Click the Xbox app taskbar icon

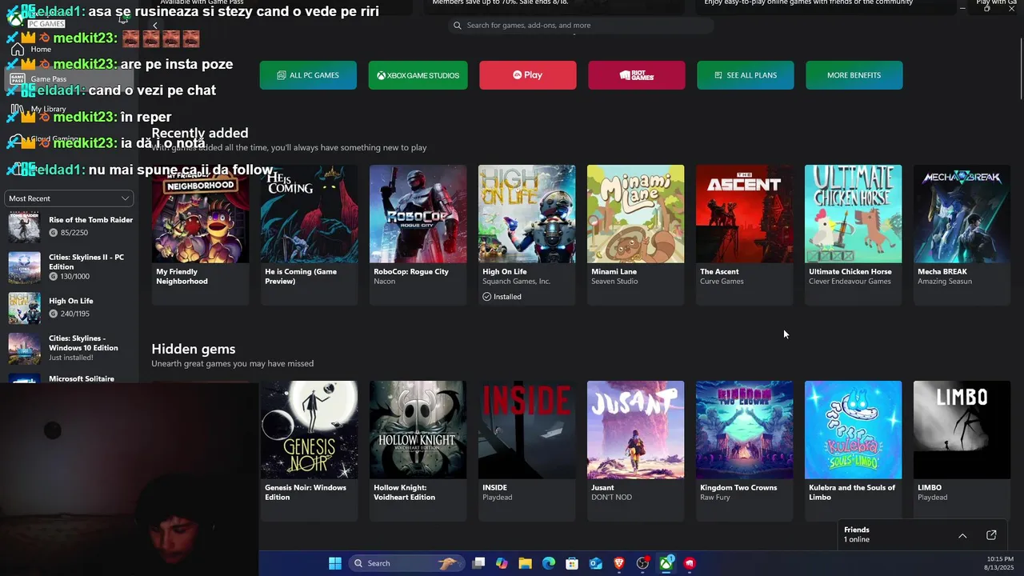tap(666, 563)
